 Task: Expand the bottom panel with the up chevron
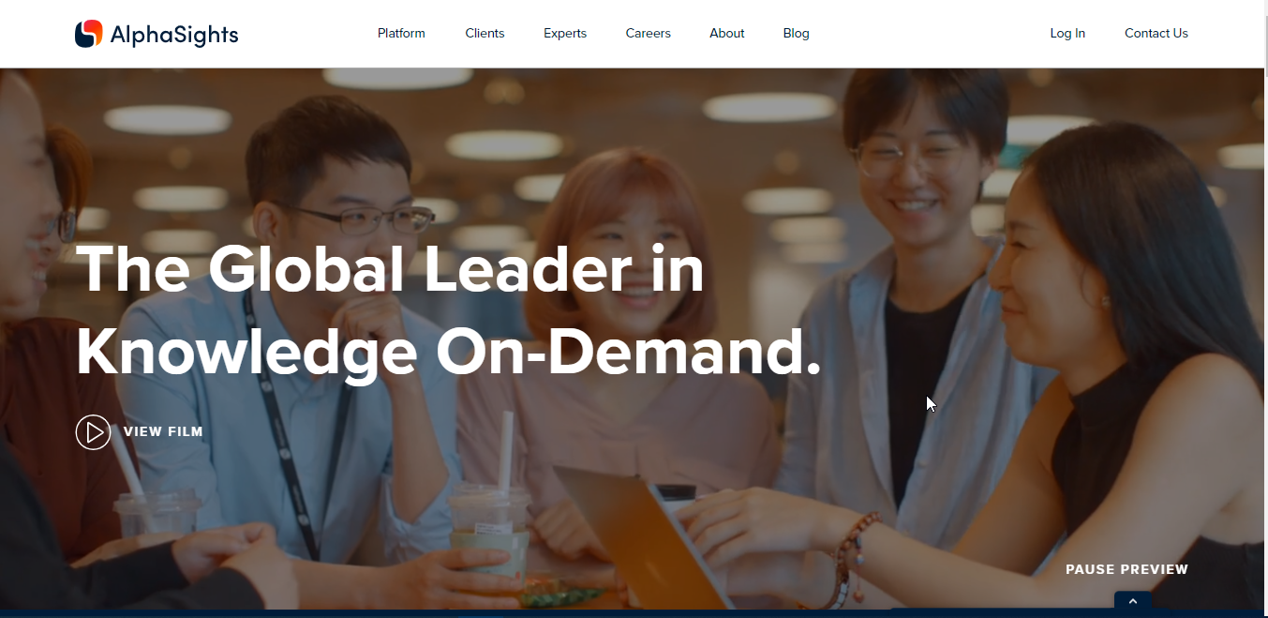tap(1132, 601)
